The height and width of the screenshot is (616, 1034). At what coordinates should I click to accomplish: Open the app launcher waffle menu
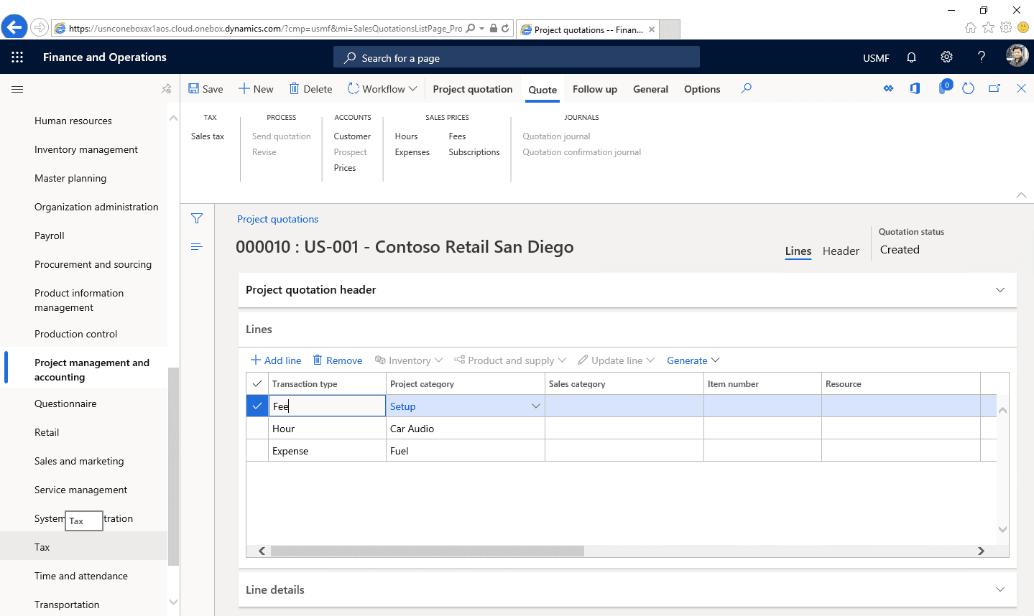point(17,57)
